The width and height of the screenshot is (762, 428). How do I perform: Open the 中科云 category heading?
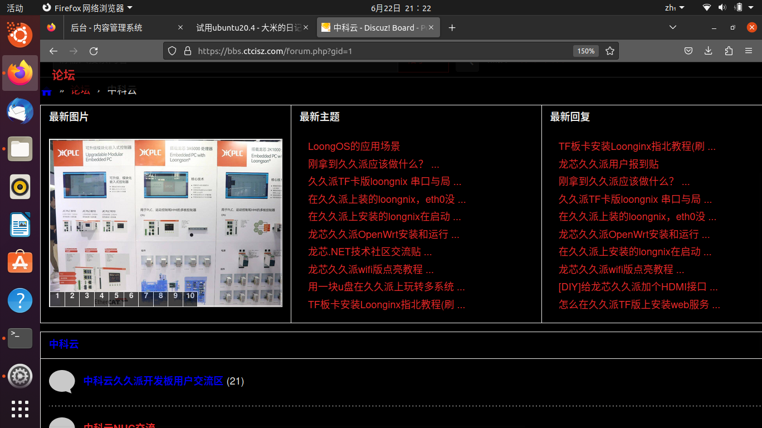64,344
